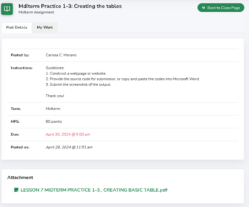This screenshot has width=249, height=207.
Task: Click the poster name Carissa C. Morano
Action: 61,55
